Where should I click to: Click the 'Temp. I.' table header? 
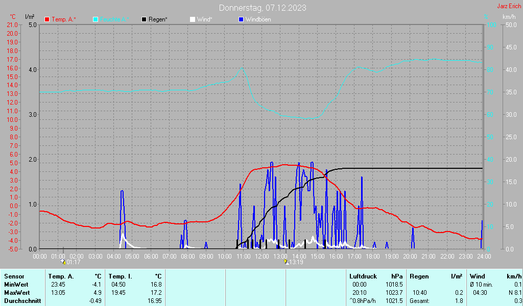click(x=121, y=276)
